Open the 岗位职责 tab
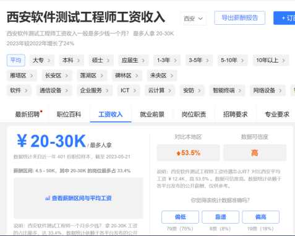Viewport: 295px width, 236px height. [194, 115]
